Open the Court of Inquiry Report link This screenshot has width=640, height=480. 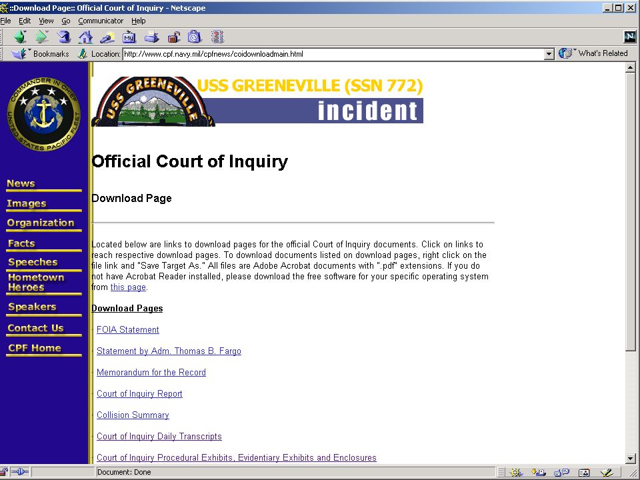tap(139, 393)
